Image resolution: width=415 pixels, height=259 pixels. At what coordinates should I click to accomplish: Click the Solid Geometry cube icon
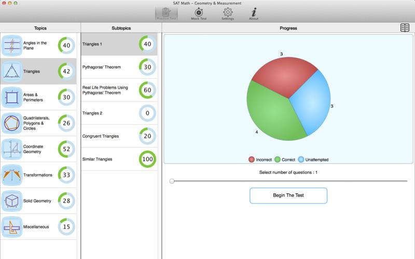click(11, 201)
